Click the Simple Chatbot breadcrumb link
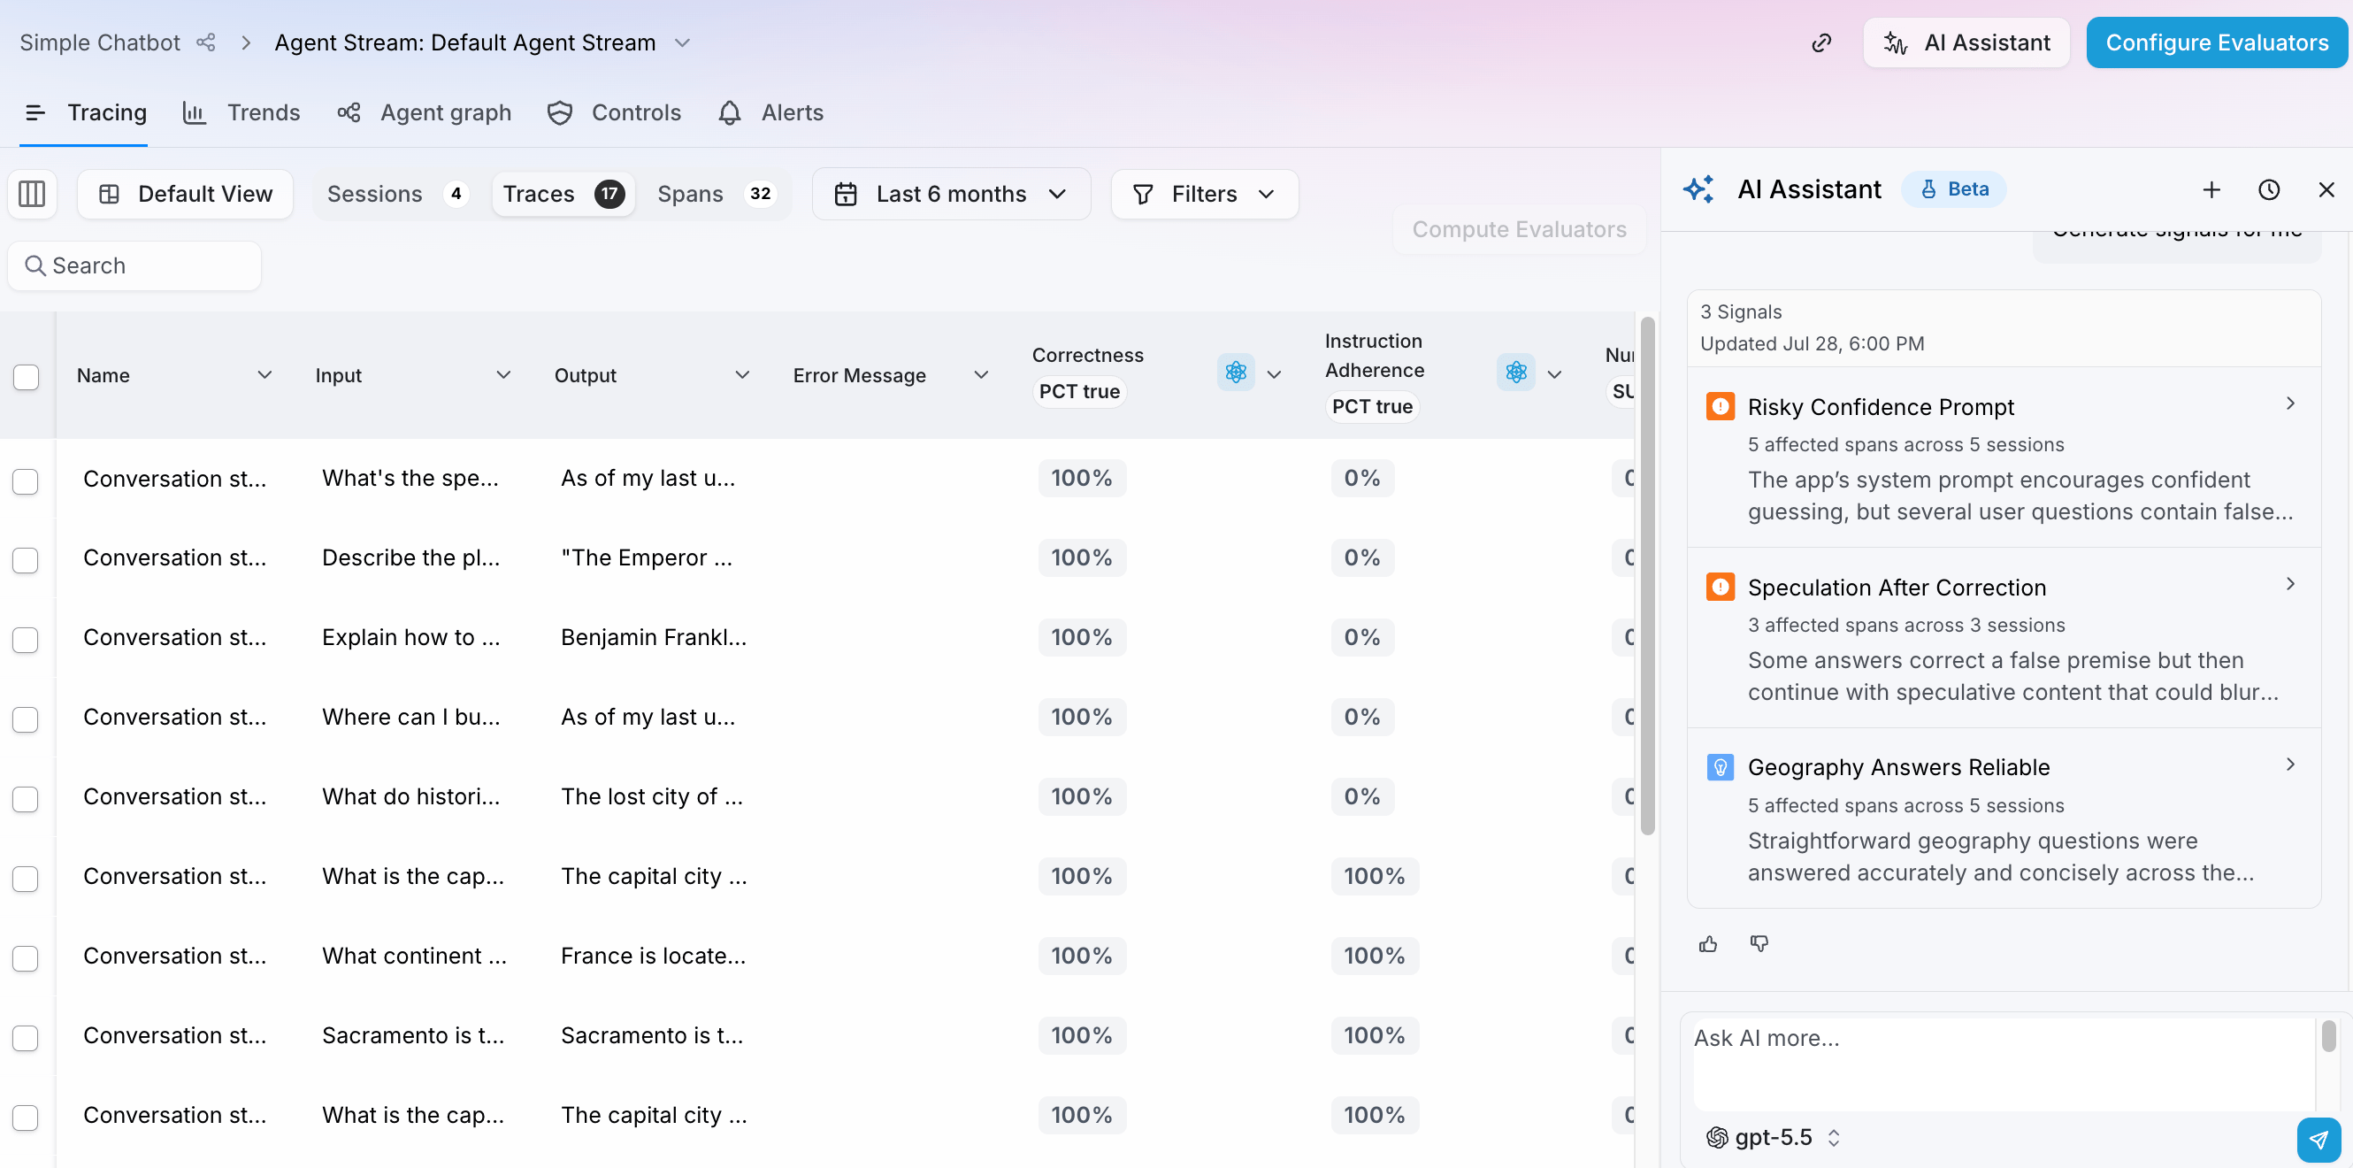 point(100,43)
